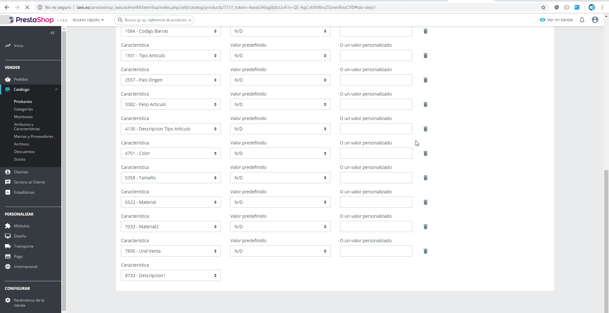Click the Ver mi tienda link

(x=559, y=20)
